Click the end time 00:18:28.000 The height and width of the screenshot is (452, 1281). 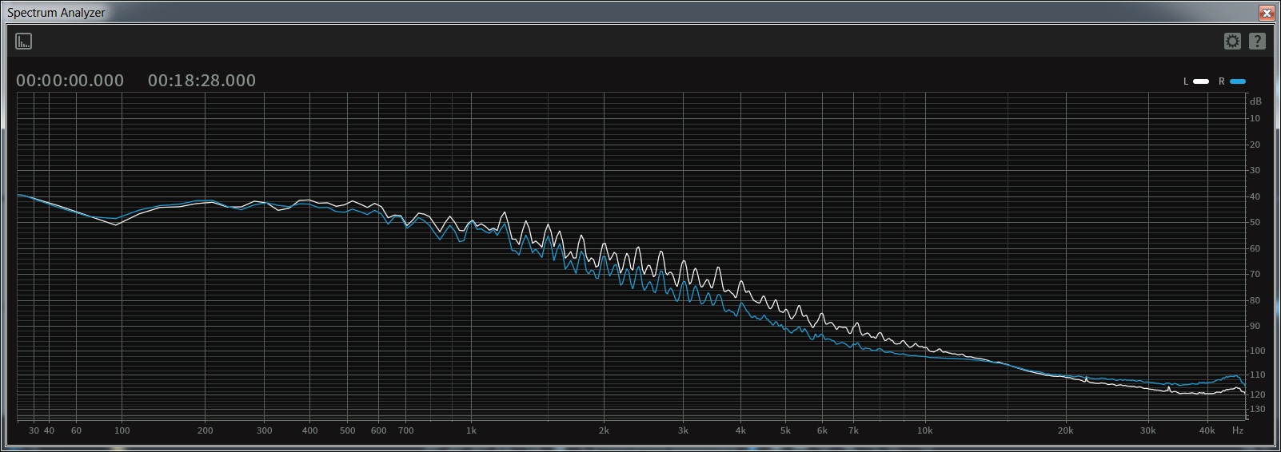pyautogui.click(x=202, y=81)
